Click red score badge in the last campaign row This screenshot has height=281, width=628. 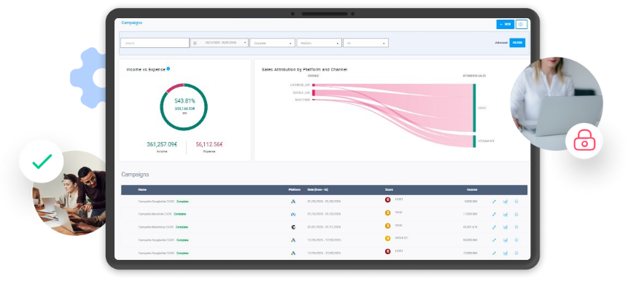click(388, 251)
